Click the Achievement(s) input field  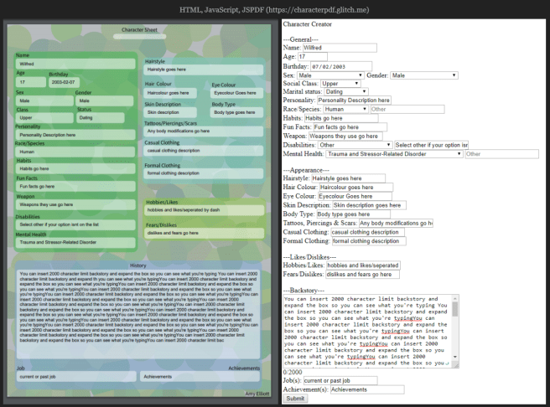[367, 389]
